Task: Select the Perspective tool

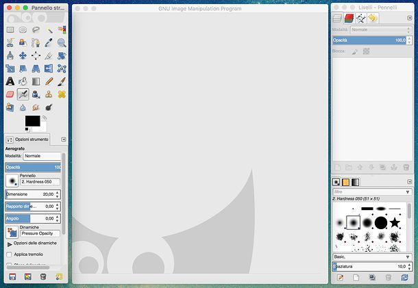Action: pos(36,68)
